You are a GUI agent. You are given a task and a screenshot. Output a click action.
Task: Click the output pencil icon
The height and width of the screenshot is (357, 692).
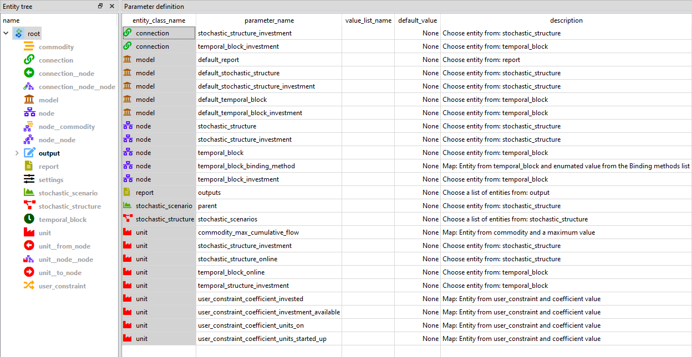pyautogui.click(x=29, y=153)
